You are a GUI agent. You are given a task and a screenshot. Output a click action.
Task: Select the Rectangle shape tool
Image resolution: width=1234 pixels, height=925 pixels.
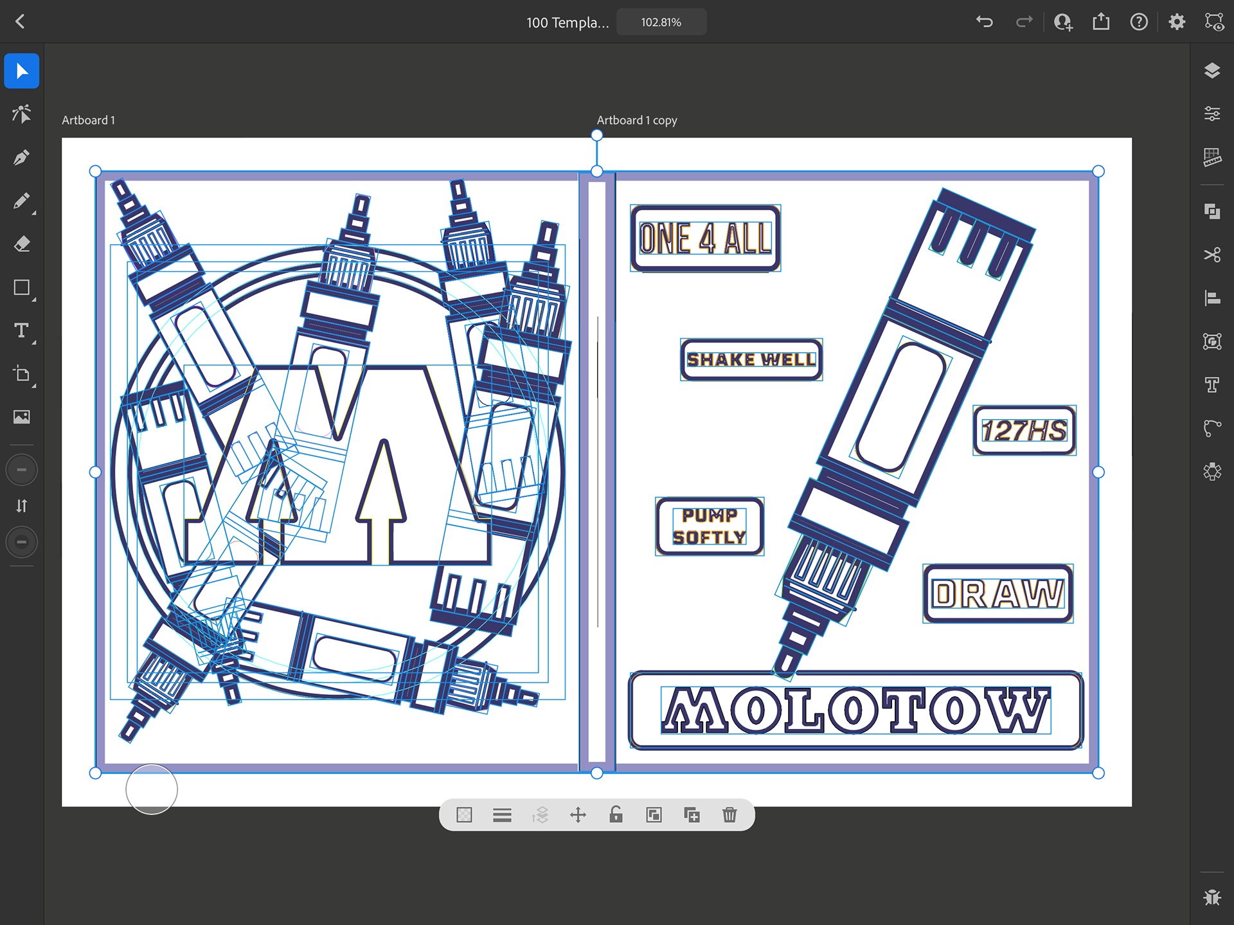tap(22, 287)
